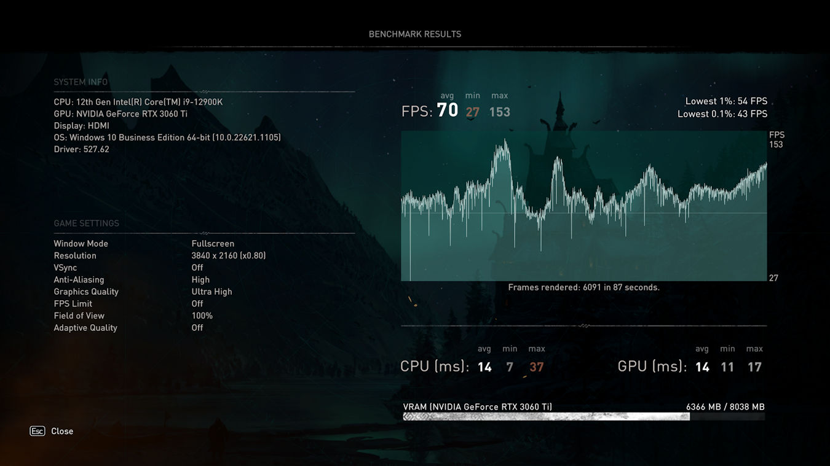The image size is (830, 466).
Task: Click the Frames rendered 6091 in 87 seconds text
Action: click(x=584, y=287)
